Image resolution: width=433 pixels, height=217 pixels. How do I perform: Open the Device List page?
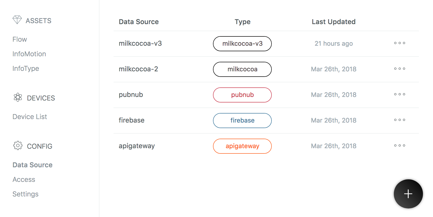(30, 117)
